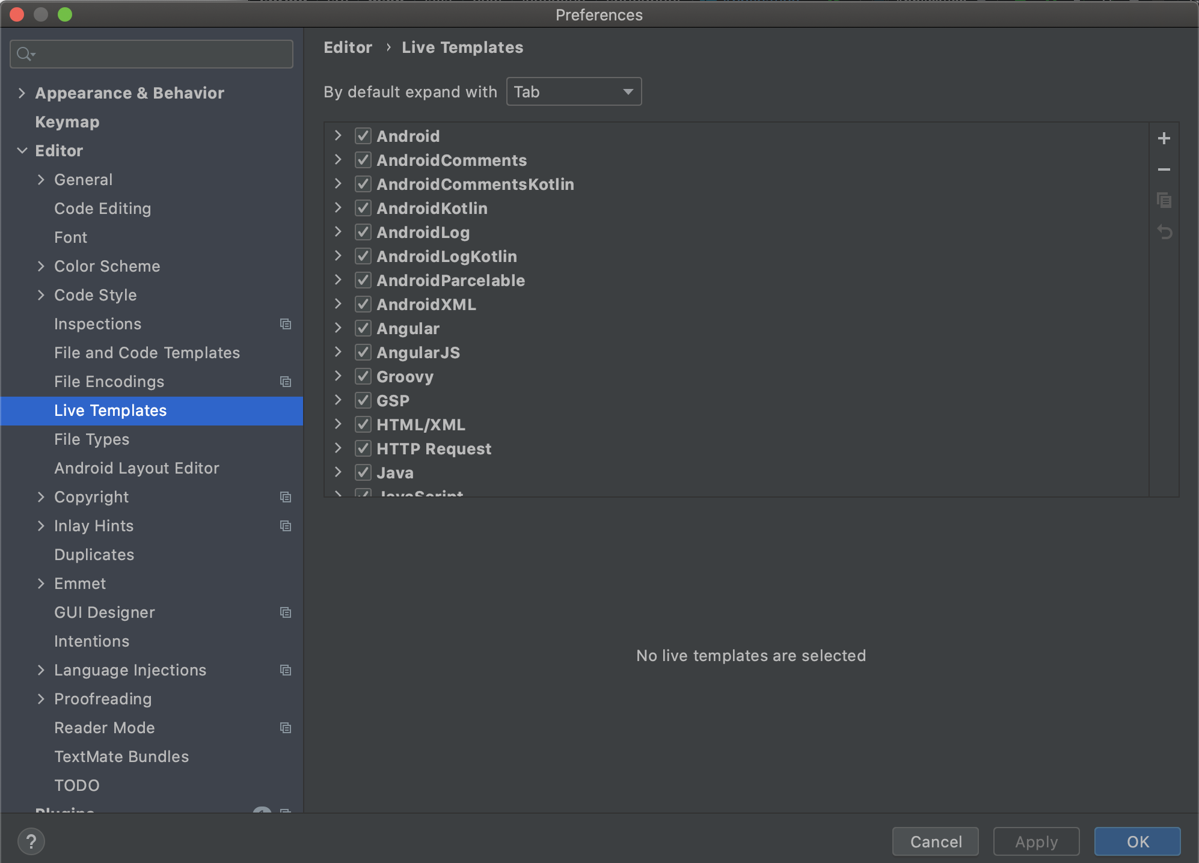The width and height of the screenshot is (1199, 863).
Task: Expand the Android template group
Action: coord(338,136)
